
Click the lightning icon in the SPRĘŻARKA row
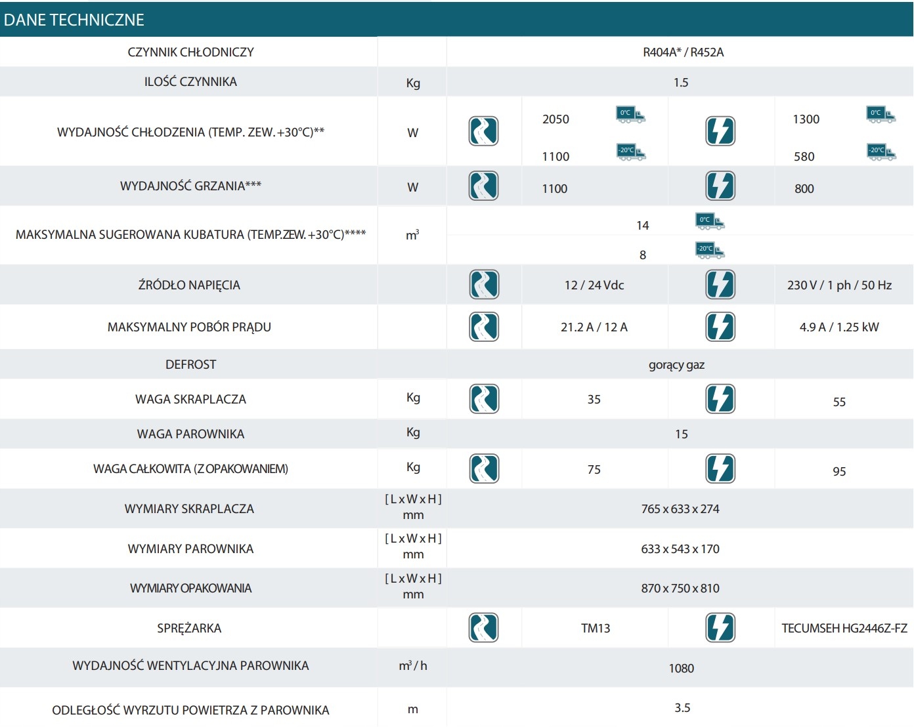pyautogui.click(x=720, y=628)
